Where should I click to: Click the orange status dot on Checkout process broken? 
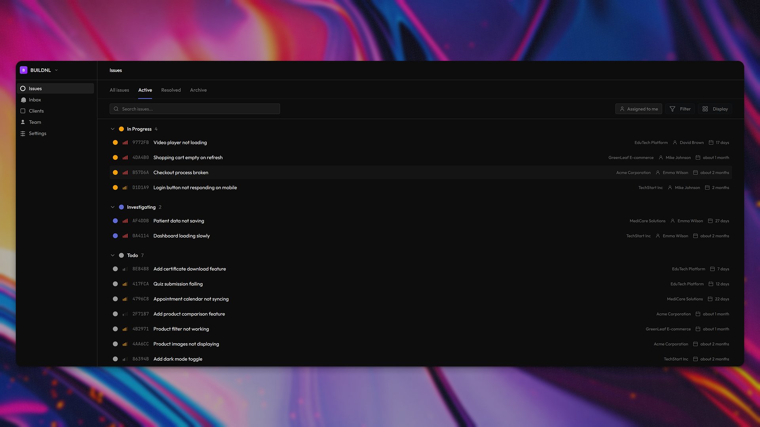coord(115,172)
